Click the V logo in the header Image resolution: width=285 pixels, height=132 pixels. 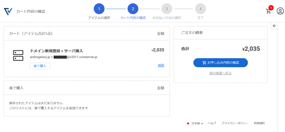tap(8, 11)
